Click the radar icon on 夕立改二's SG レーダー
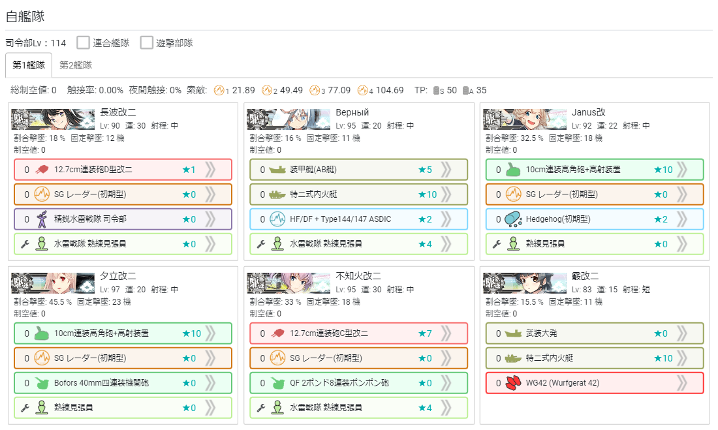This screenshot has width=718, height=430. (x=42, y=358)
